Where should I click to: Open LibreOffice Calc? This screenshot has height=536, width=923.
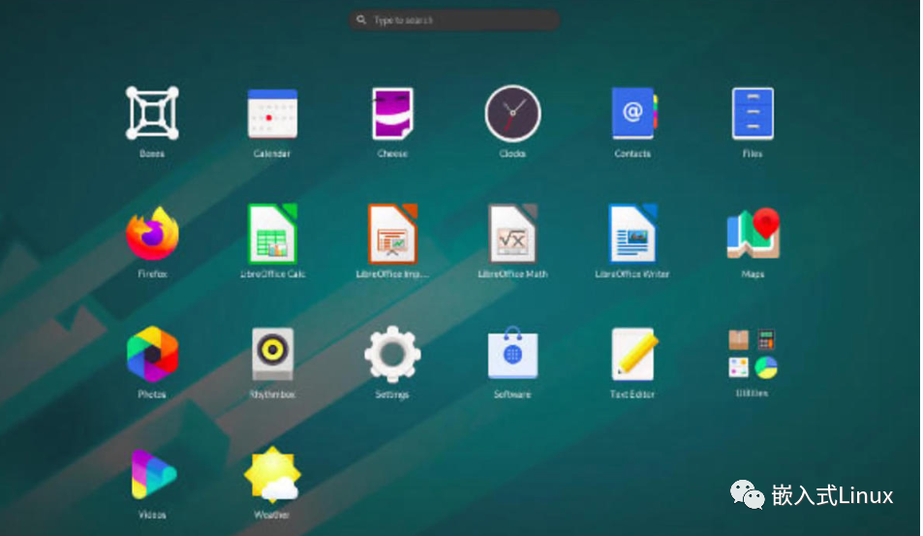point(272,234)
